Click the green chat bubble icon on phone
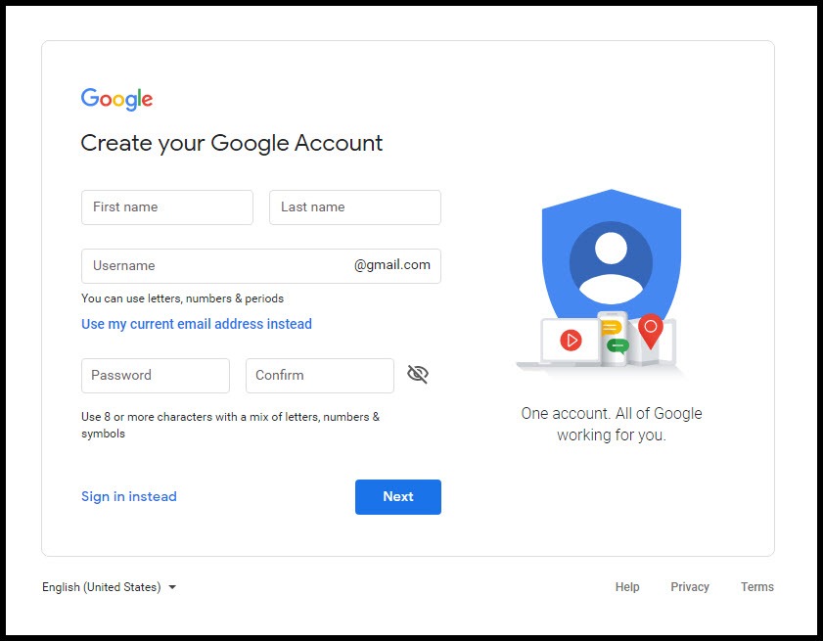823x641 pixels. point(617,346)
